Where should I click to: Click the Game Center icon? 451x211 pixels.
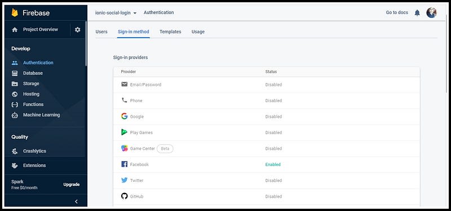point(124,148)
